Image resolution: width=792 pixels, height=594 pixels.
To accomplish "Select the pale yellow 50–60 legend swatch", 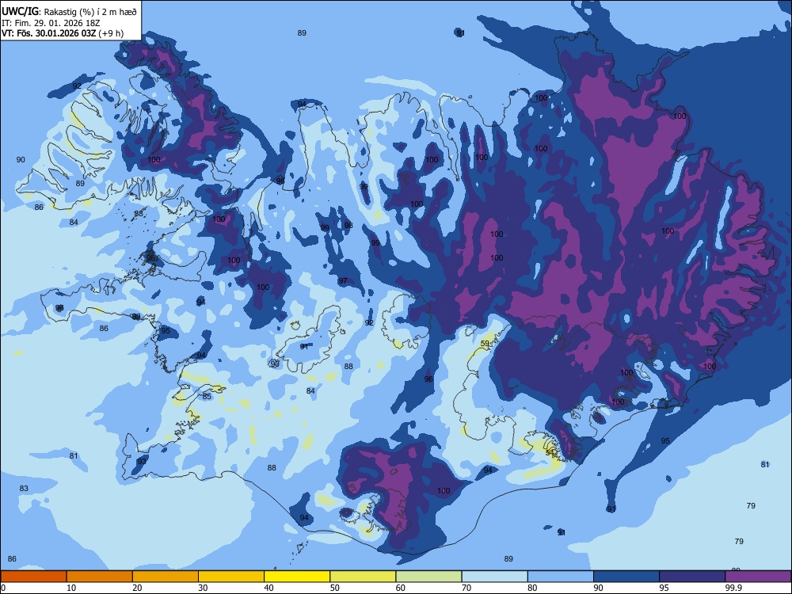I will 363,577.
